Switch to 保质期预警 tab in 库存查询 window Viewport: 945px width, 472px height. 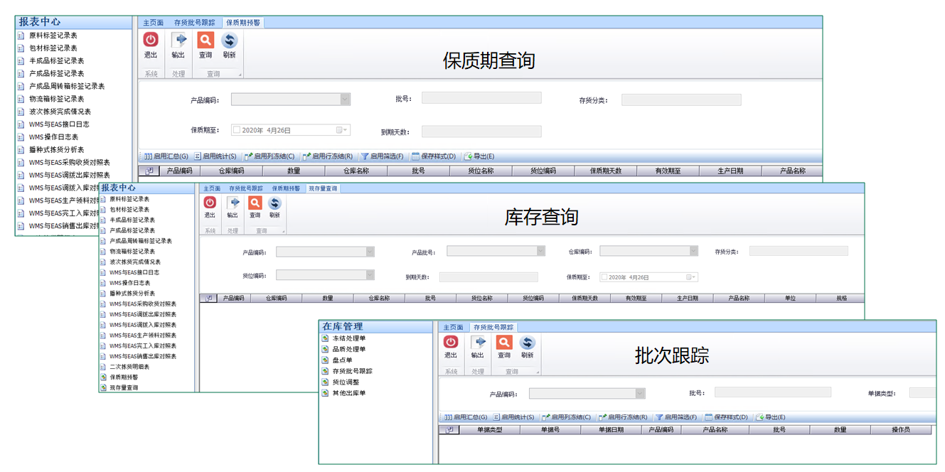click(286, 189)
